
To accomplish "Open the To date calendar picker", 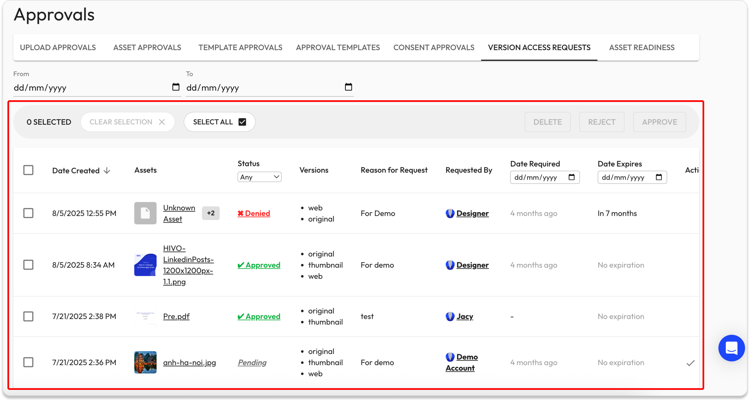I will pos(348,87).
